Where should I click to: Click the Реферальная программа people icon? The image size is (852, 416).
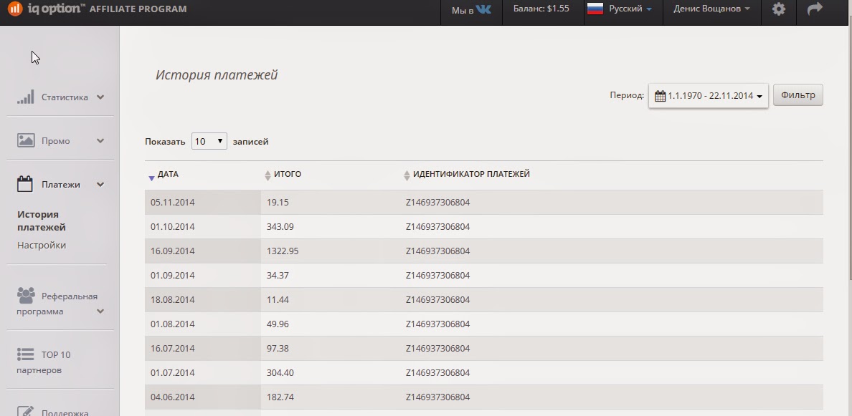26,296
